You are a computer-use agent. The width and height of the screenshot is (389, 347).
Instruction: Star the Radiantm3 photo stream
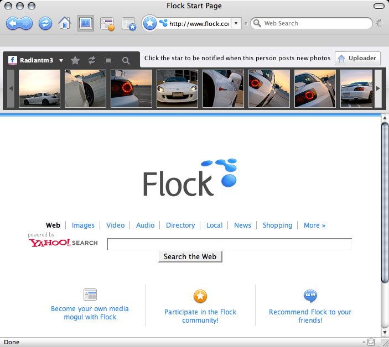(75, 60)
